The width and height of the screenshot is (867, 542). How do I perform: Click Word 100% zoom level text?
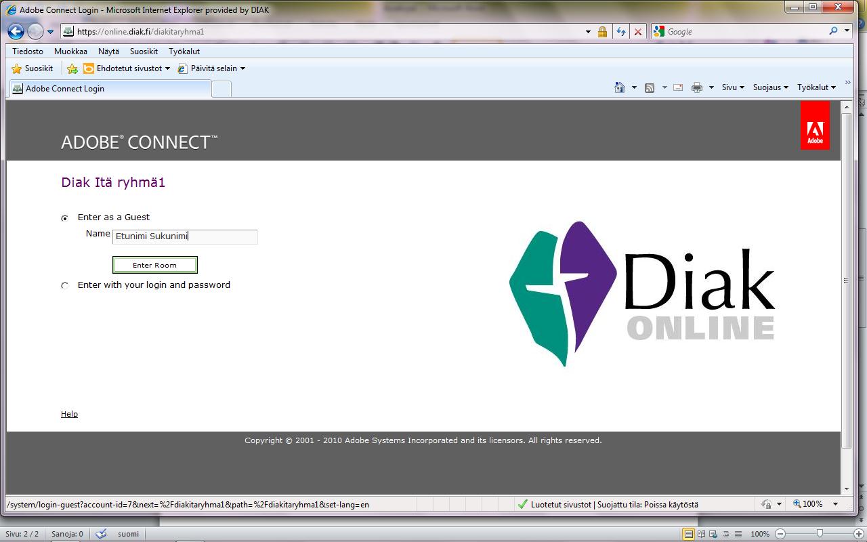[x=760, y=534]
